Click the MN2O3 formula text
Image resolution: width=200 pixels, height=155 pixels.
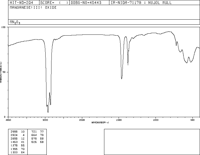pyautogui.click(x=15, y=22)
